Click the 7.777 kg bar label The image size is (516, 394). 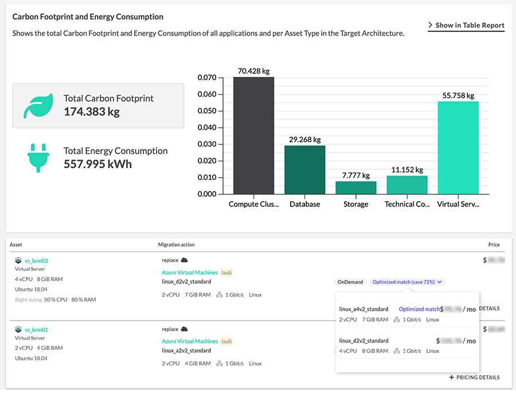pyautogui.click(x=356, y=175)
